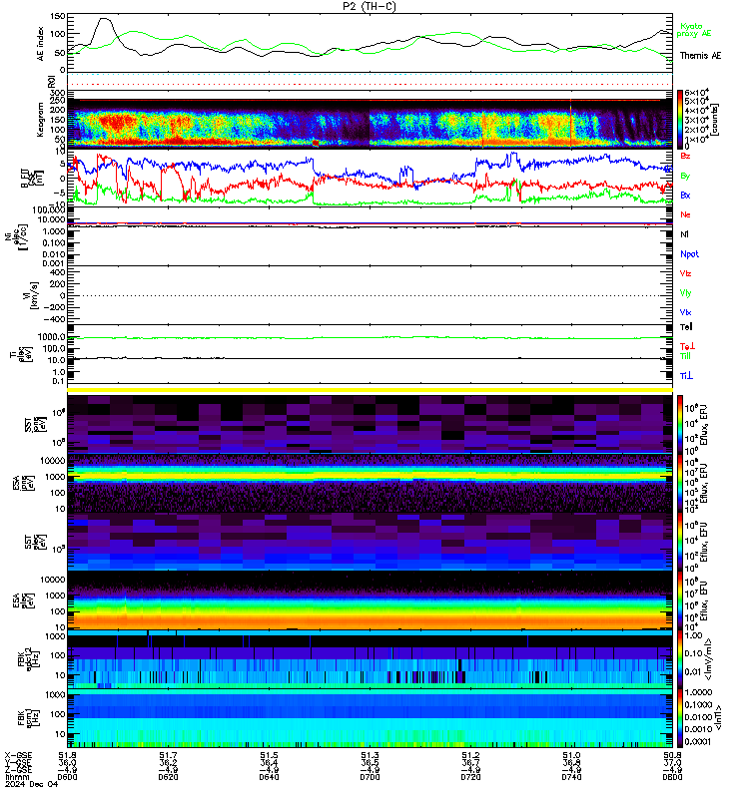The height and width of the screenshot is (798, 749).
Task: Click the dotted zero line in Vi panel
Action: tap(370, 295)
